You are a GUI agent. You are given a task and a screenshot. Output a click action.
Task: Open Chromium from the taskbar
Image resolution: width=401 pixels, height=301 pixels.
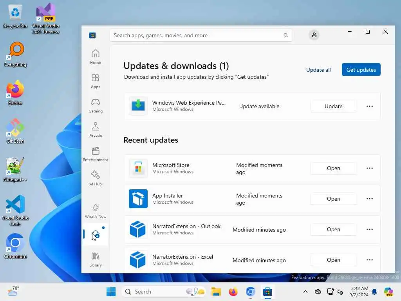[x=250, y=292]
